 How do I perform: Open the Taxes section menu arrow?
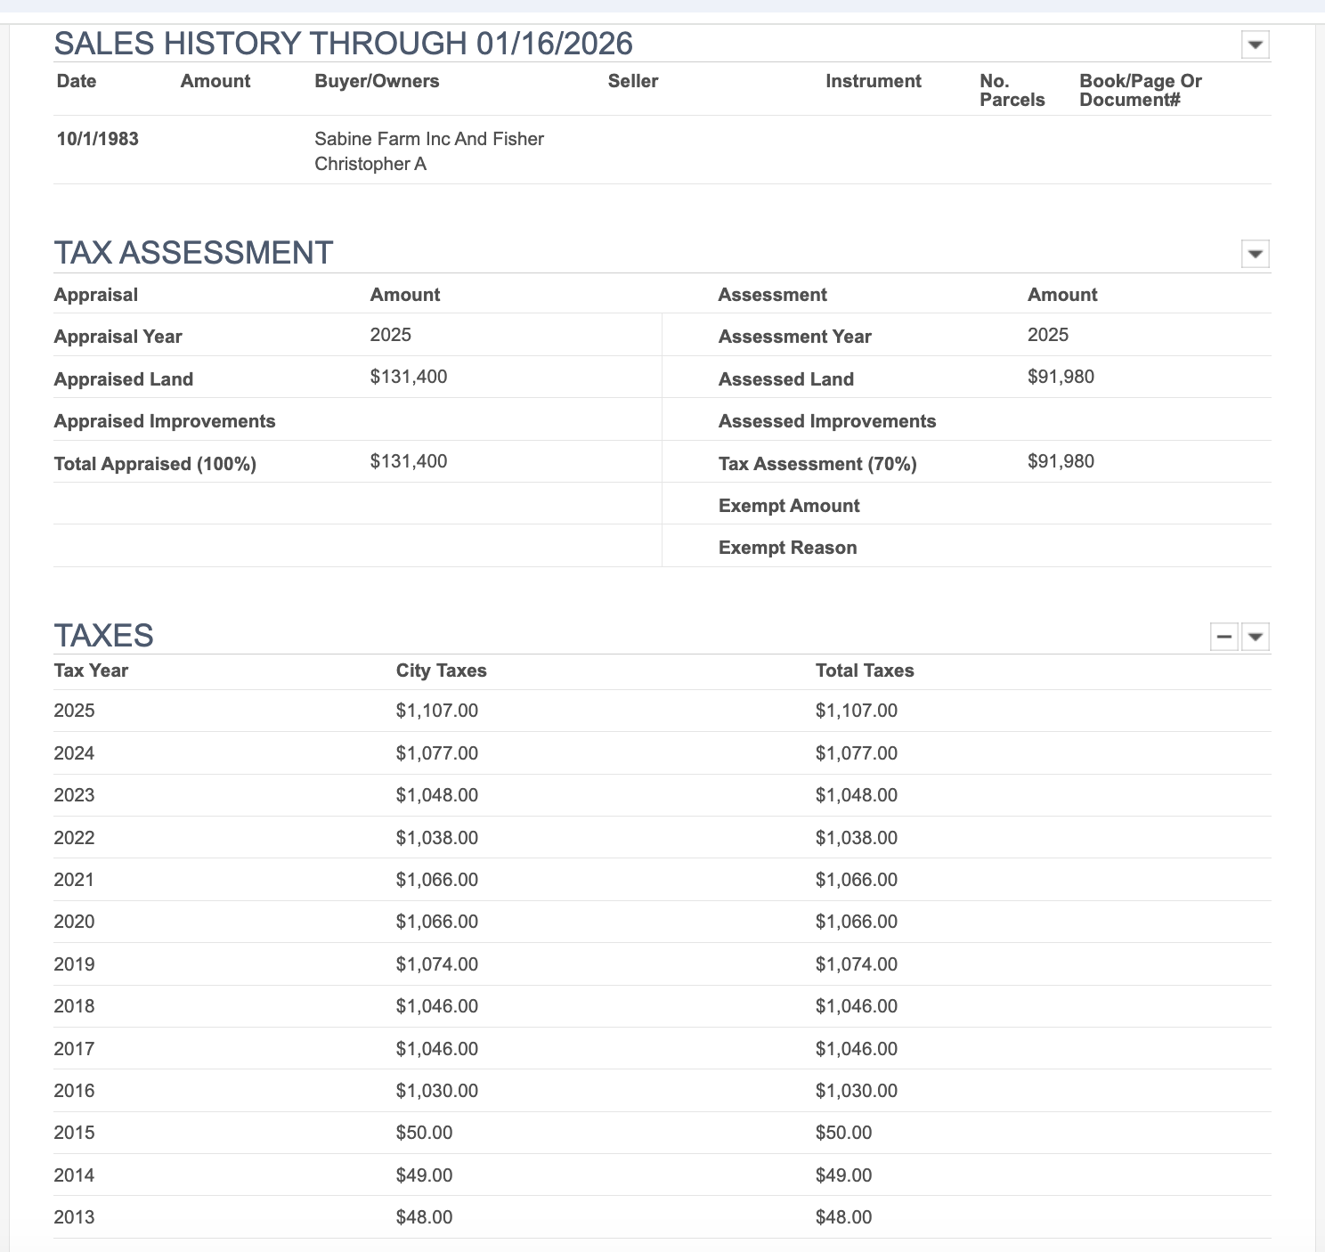[1256, 638]
